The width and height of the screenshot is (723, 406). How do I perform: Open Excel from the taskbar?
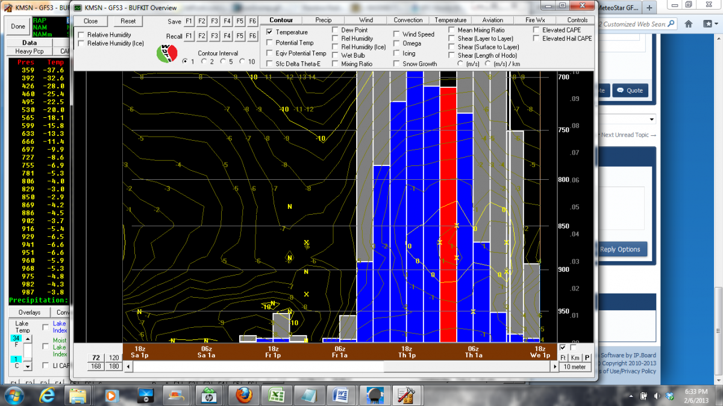point(277,395)
